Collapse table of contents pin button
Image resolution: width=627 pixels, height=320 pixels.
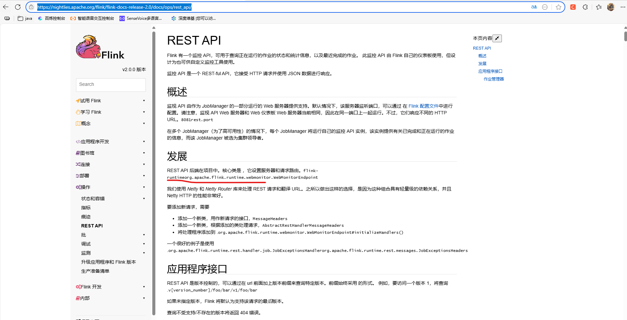click(x=497, y=38)
